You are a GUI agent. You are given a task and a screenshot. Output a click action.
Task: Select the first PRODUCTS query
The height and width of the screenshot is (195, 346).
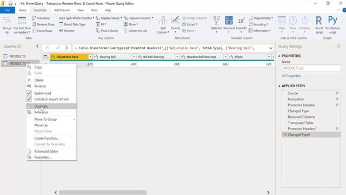tap(21, 56)
